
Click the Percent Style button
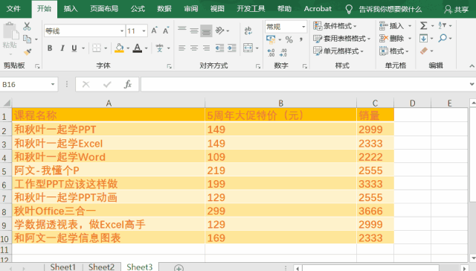(289, 39)
